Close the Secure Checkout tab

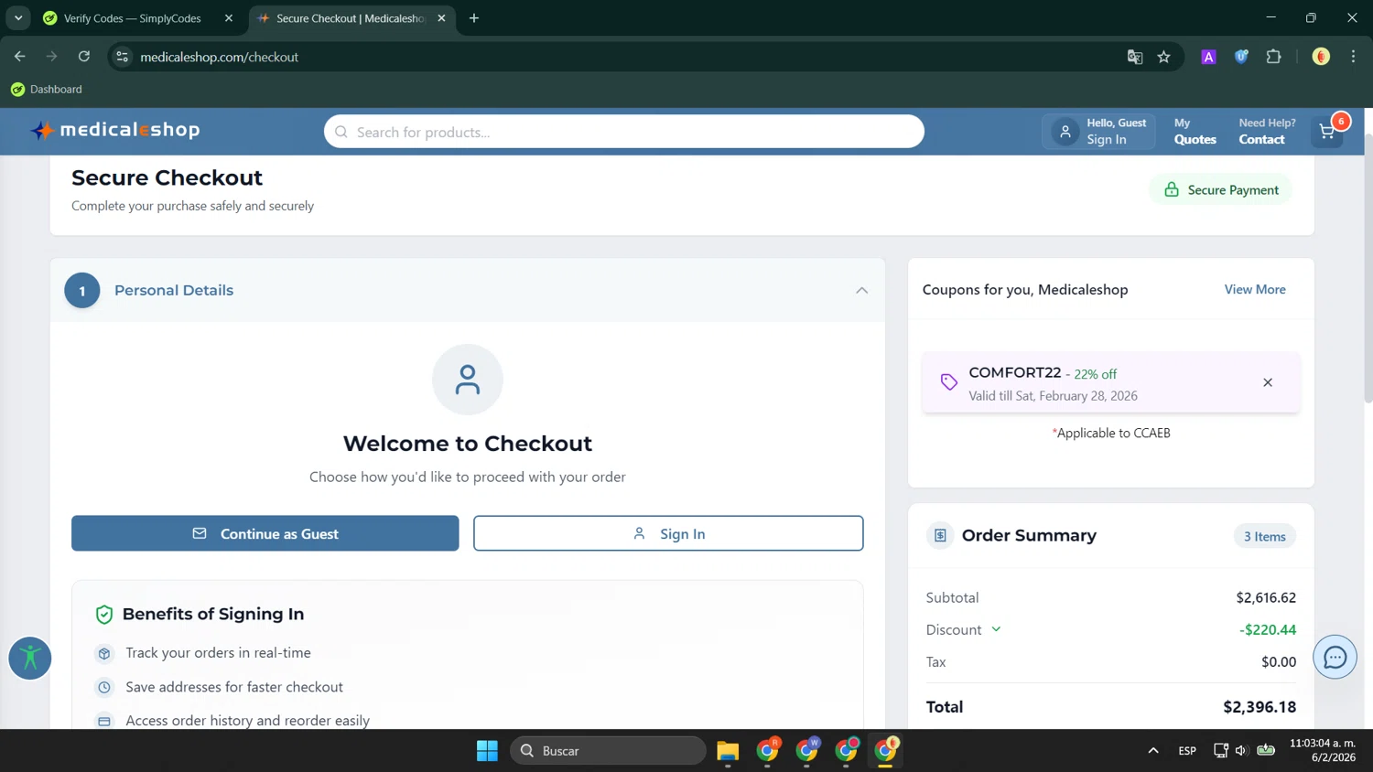click(441, 18)
